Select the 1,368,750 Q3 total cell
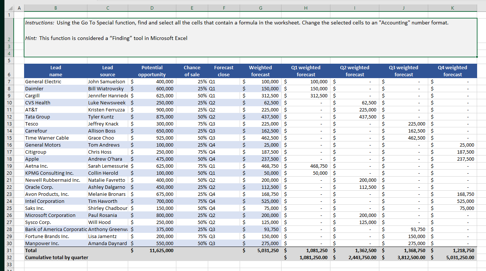 404,250
